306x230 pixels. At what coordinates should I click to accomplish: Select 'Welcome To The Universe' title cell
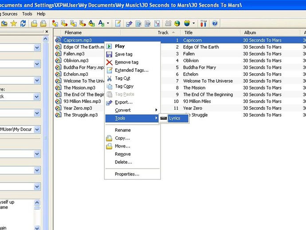[208, 81]
